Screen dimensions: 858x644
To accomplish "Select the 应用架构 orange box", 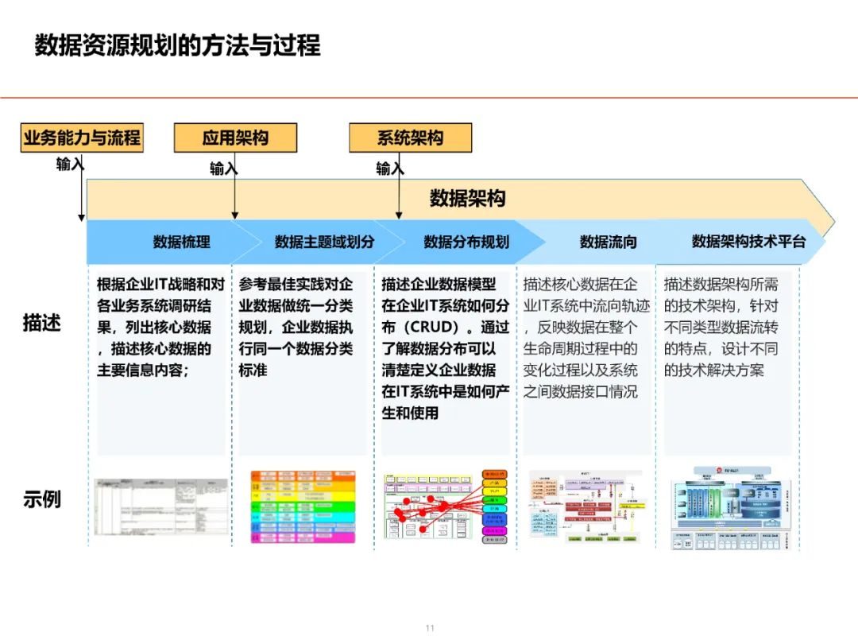I will click(x=236, y=138).
